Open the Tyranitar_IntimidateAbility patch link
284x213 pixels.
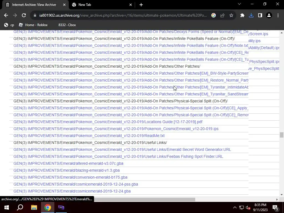click(131, 87)
